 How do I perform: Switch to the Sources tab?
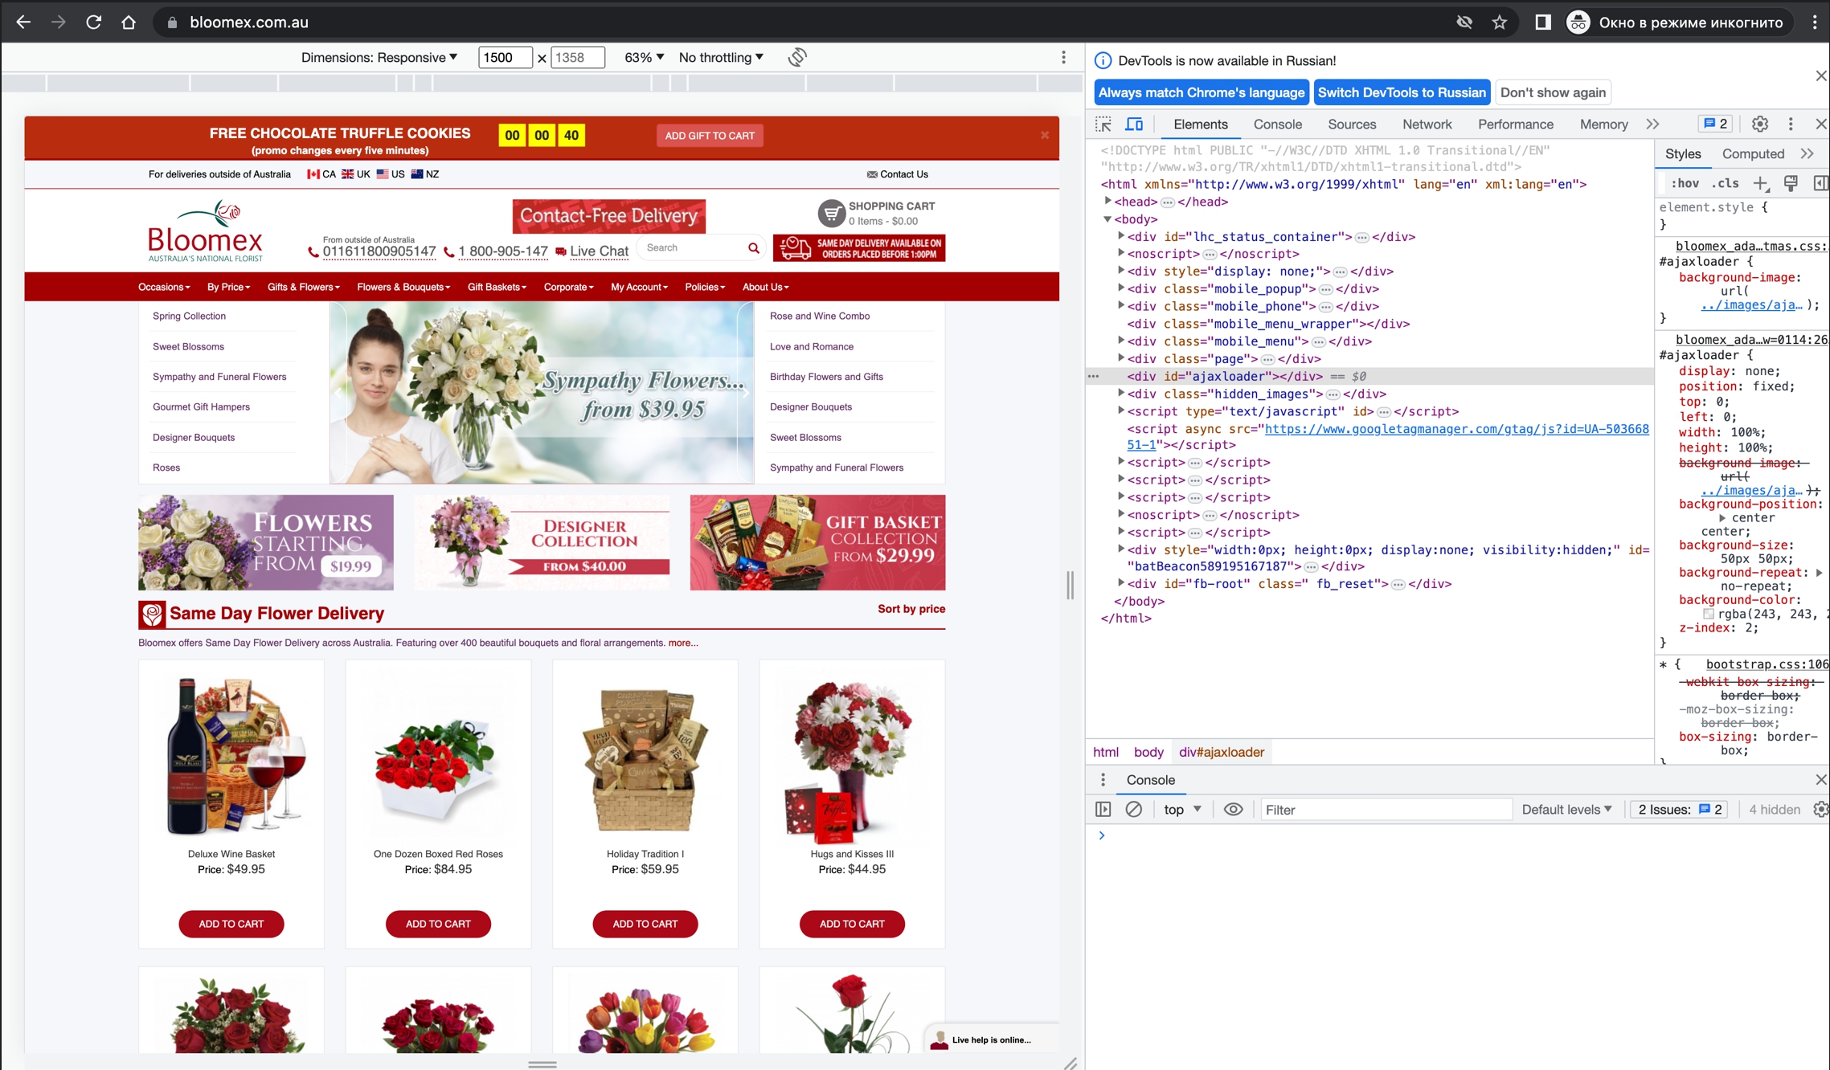coord(1352,125)
